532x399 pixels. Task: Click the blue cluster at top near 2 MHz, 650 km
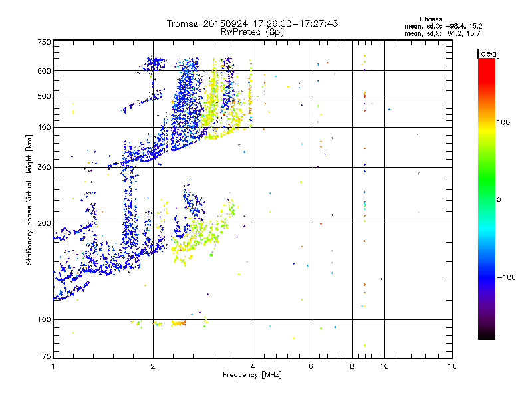pyautogui.click(x=154, y=64)
